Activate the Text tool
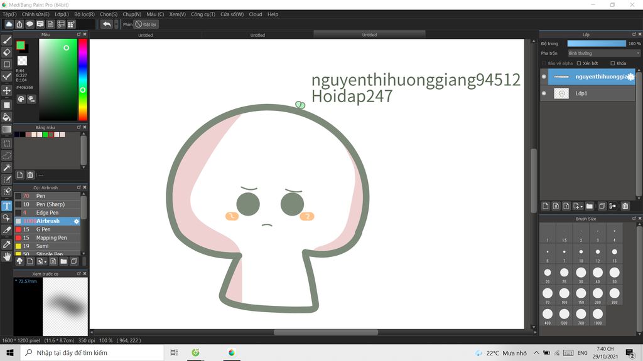This screenshot has width=643, height=361. (6, 206)
